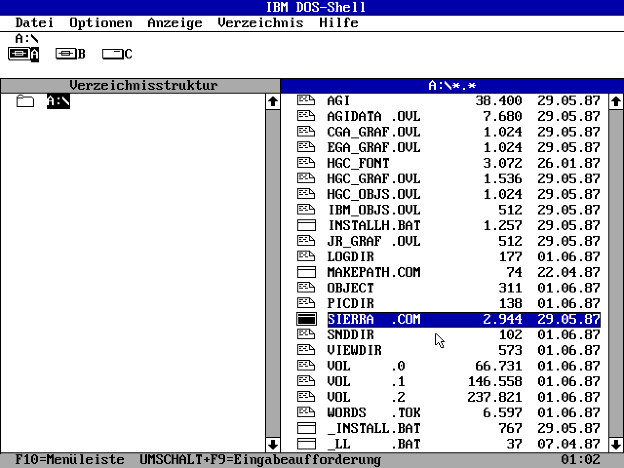Click file icon next to JR_GRAF.OVL
The image size is (624, 468).
(306, 241)
